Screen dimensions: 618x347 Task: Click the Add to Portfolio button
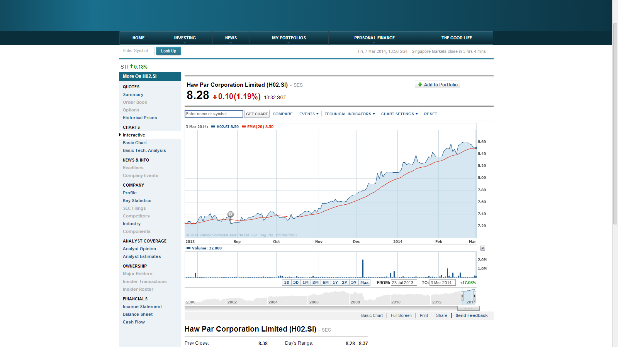click(437, 85)
